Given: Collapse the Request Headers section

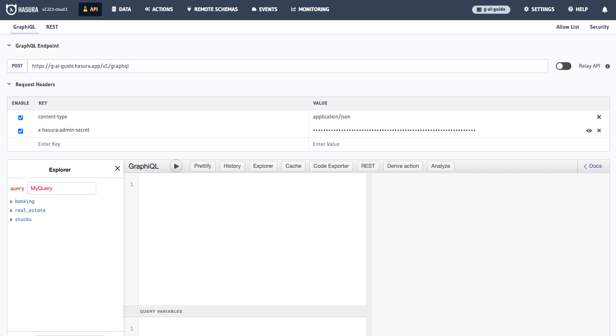Looking at the screenshot, I should 9,85.
